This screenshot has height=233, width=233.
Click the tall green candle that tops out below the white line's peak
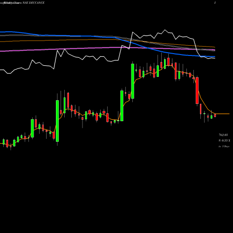[x=133, y=81]
